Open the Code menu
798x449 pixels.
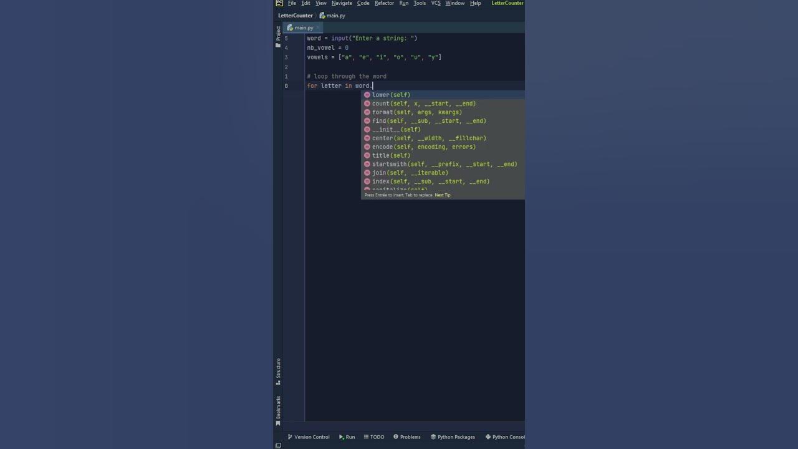363,3
